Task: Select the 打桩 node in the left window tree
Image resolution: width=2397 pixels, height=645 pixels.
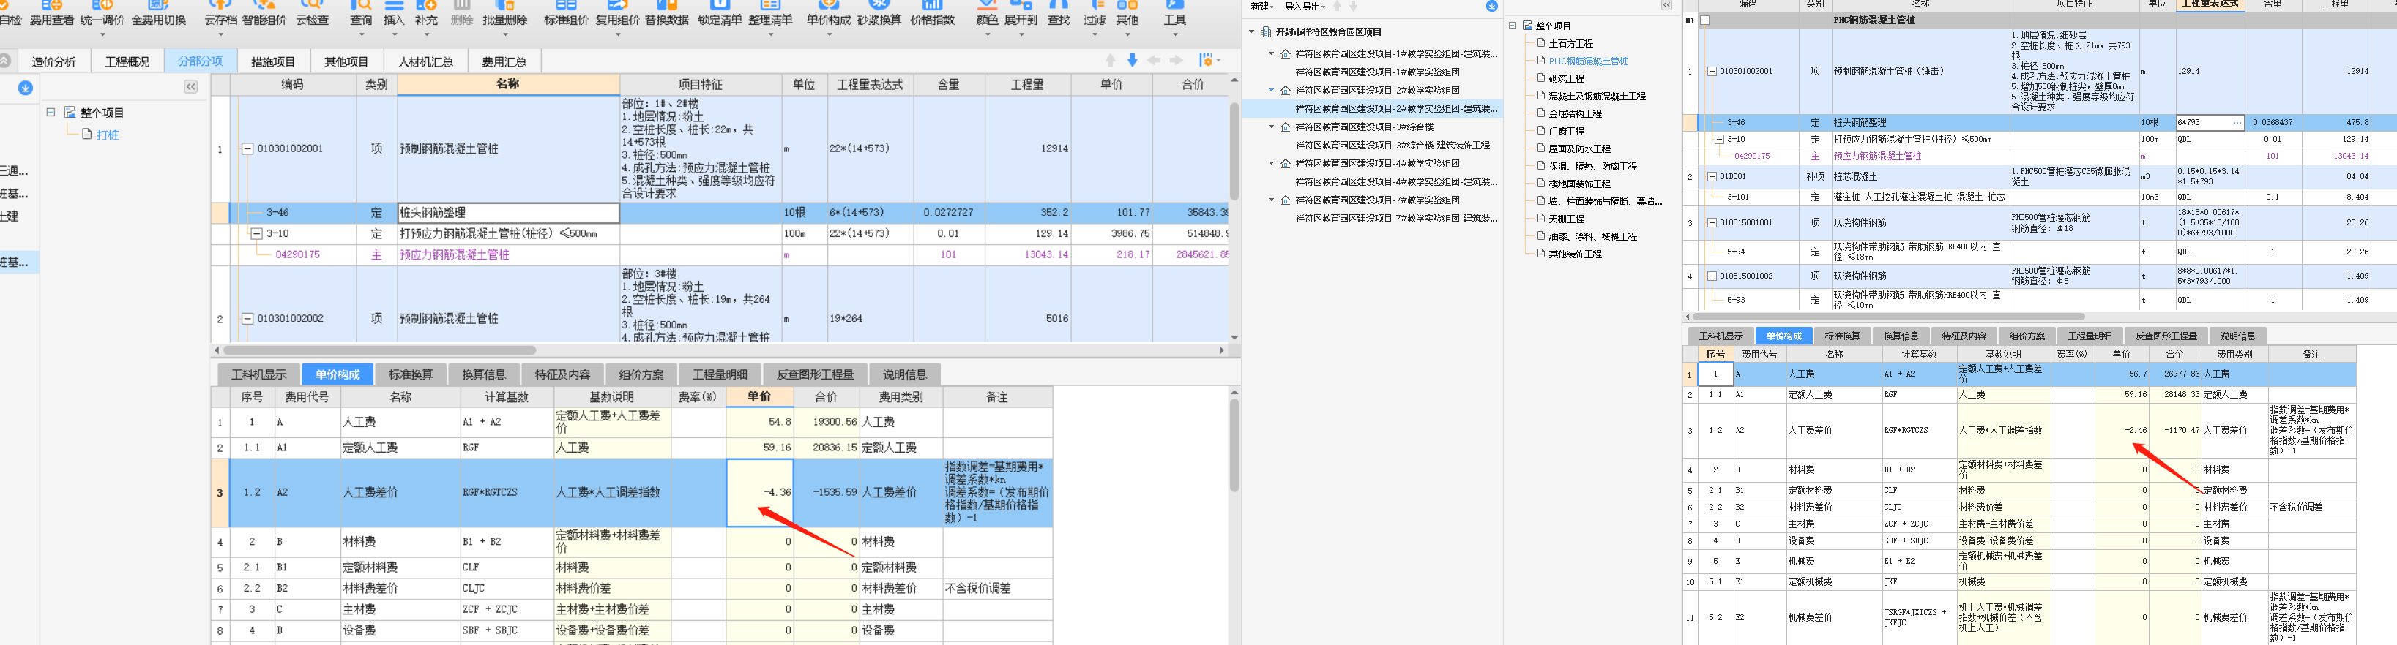Action: pos(108,135)
